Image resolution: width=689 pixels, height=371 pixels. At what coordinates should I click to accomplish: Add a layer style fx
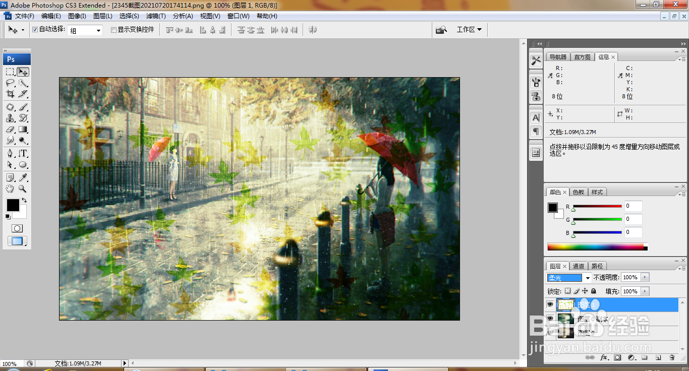[604, 357]
